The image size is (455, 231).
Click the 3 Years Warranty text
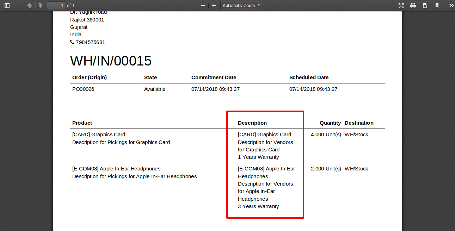(258, 206)
